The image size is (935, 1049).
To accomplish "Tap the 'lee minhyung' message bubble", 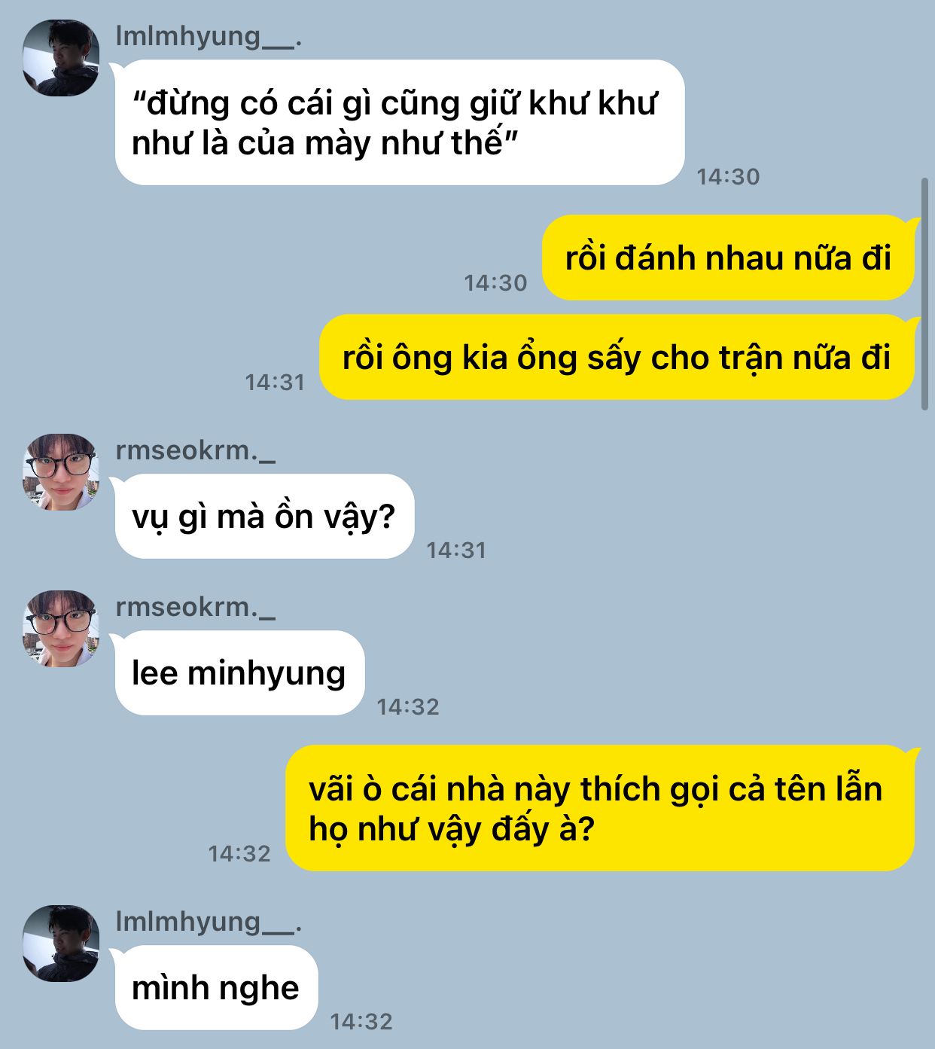I will click(x=239, y=673).
